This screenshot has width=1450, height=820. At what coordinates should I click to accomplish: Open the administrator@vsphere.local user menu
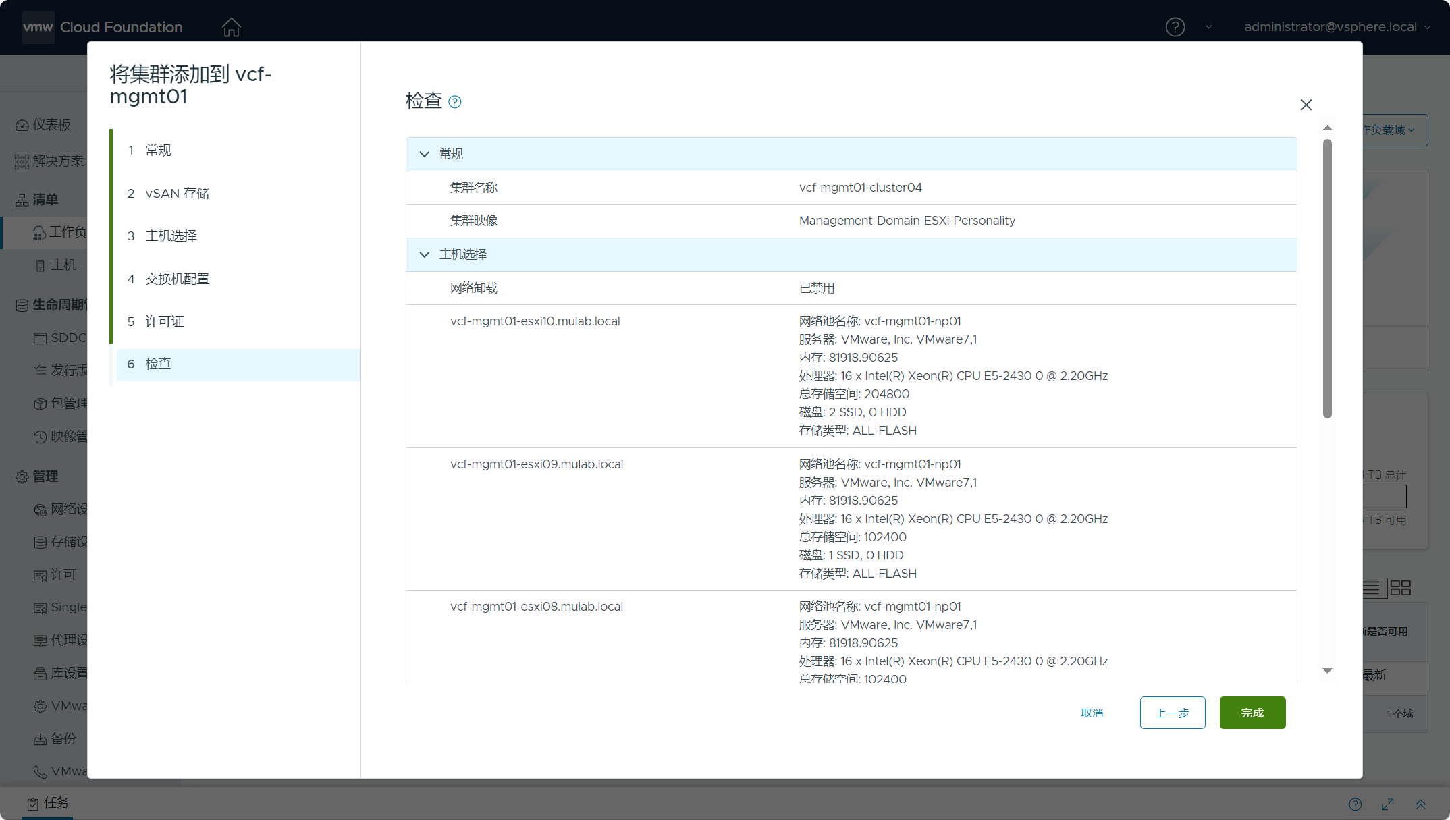(x=1337, y=27)
